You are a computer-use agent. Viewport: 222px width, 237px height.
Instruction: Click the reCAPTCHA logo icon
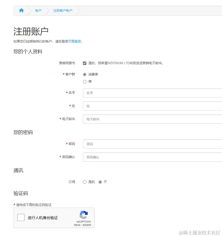coord(83,215)
